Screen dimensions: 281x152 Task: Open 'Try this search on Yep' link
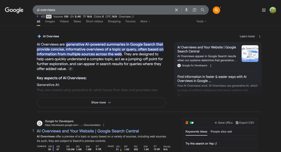point(201,144)
